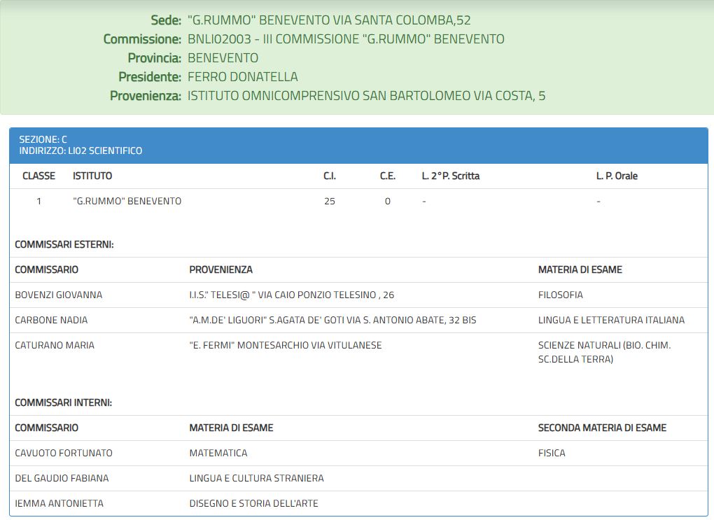Screen dimensions: 714x520
Task: Click the "G.RUMMO" BENEVENTO istituto cell
Action: click(127, 202)
